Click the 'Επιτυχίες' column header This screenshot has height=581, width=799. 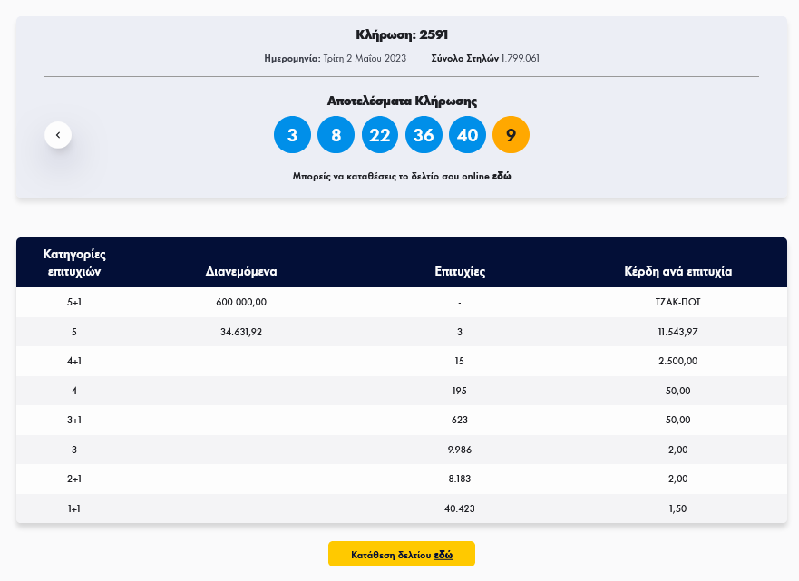pos(460,271)
